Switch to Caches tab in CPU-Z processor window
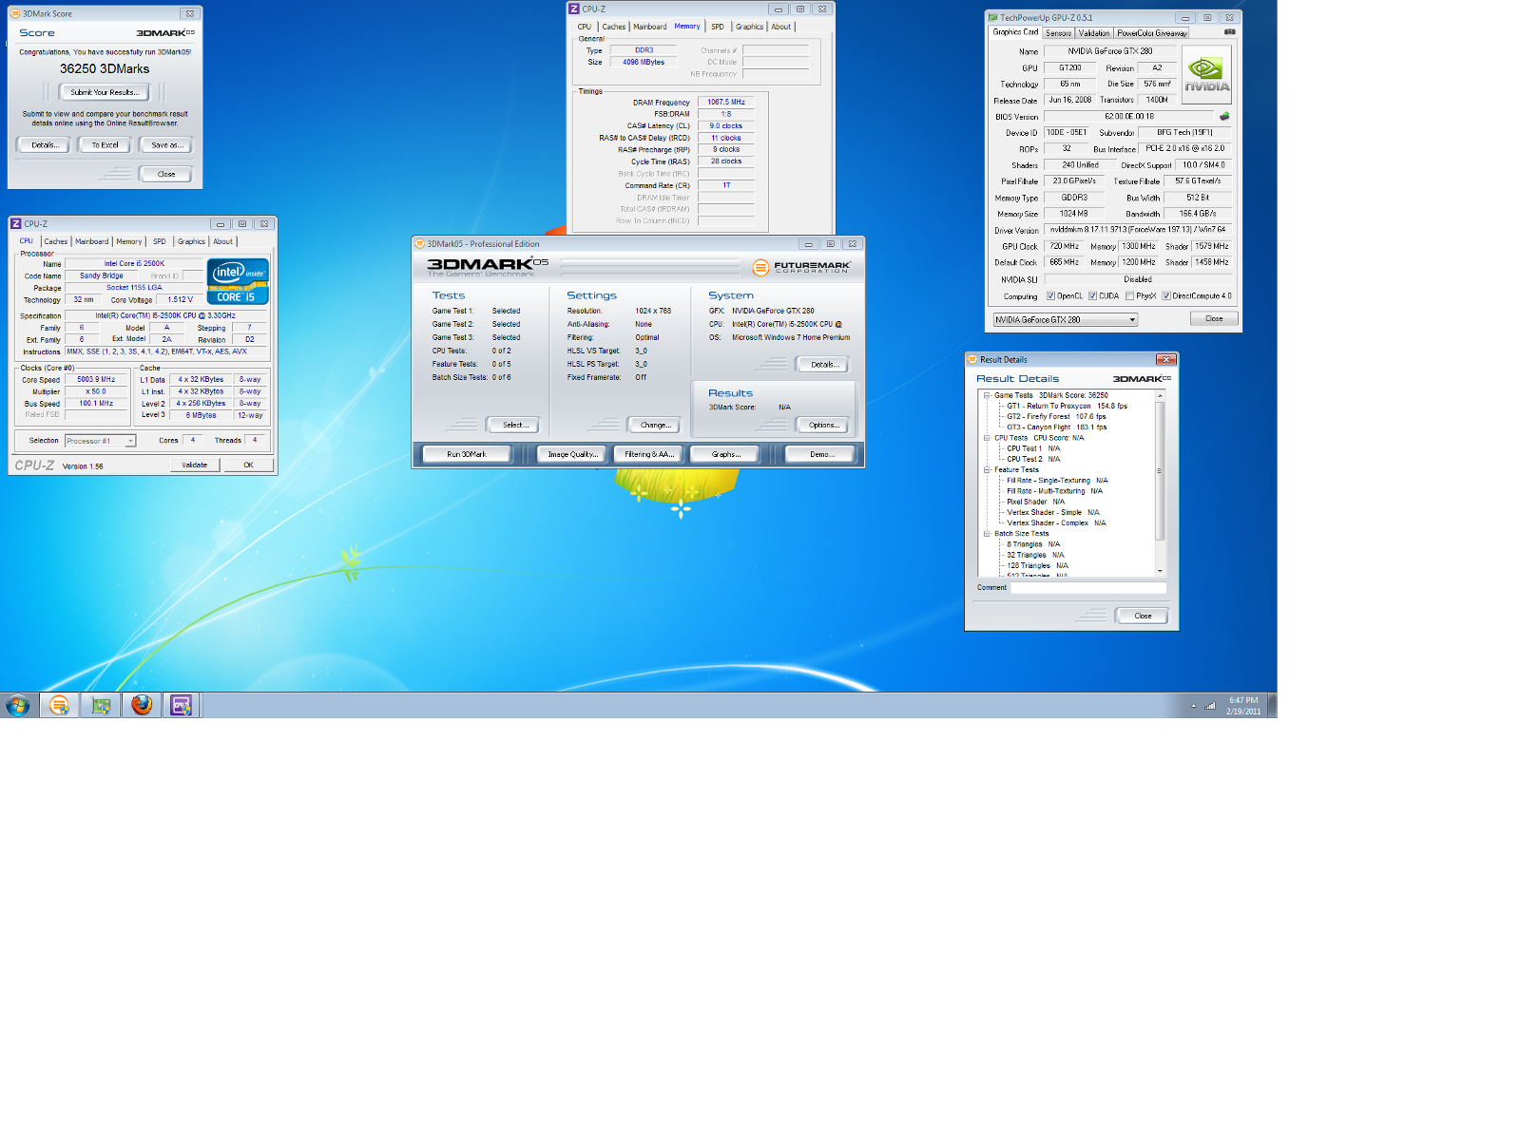The image size is (1520, 1140). [56, 241]
